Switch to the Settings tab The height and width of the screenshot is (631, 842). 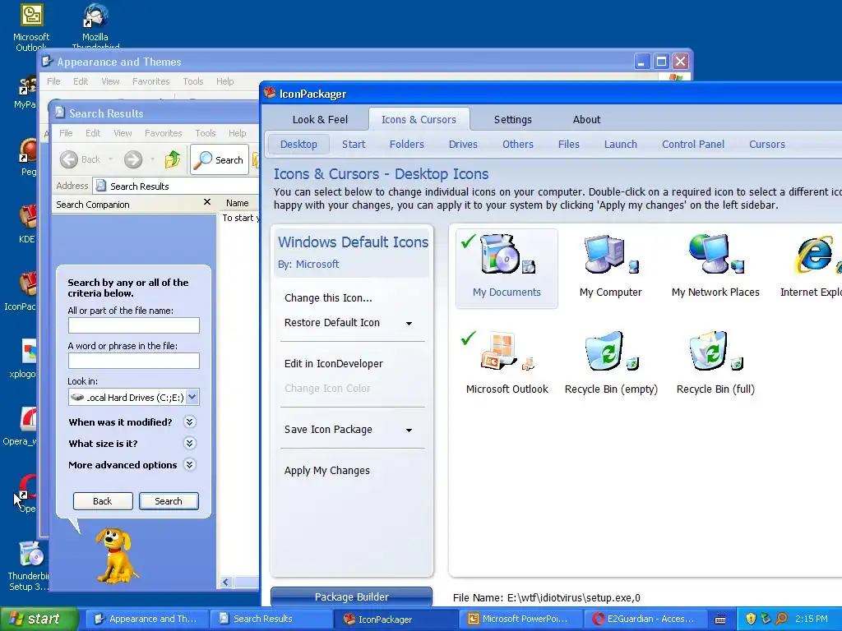pos(513,120)
